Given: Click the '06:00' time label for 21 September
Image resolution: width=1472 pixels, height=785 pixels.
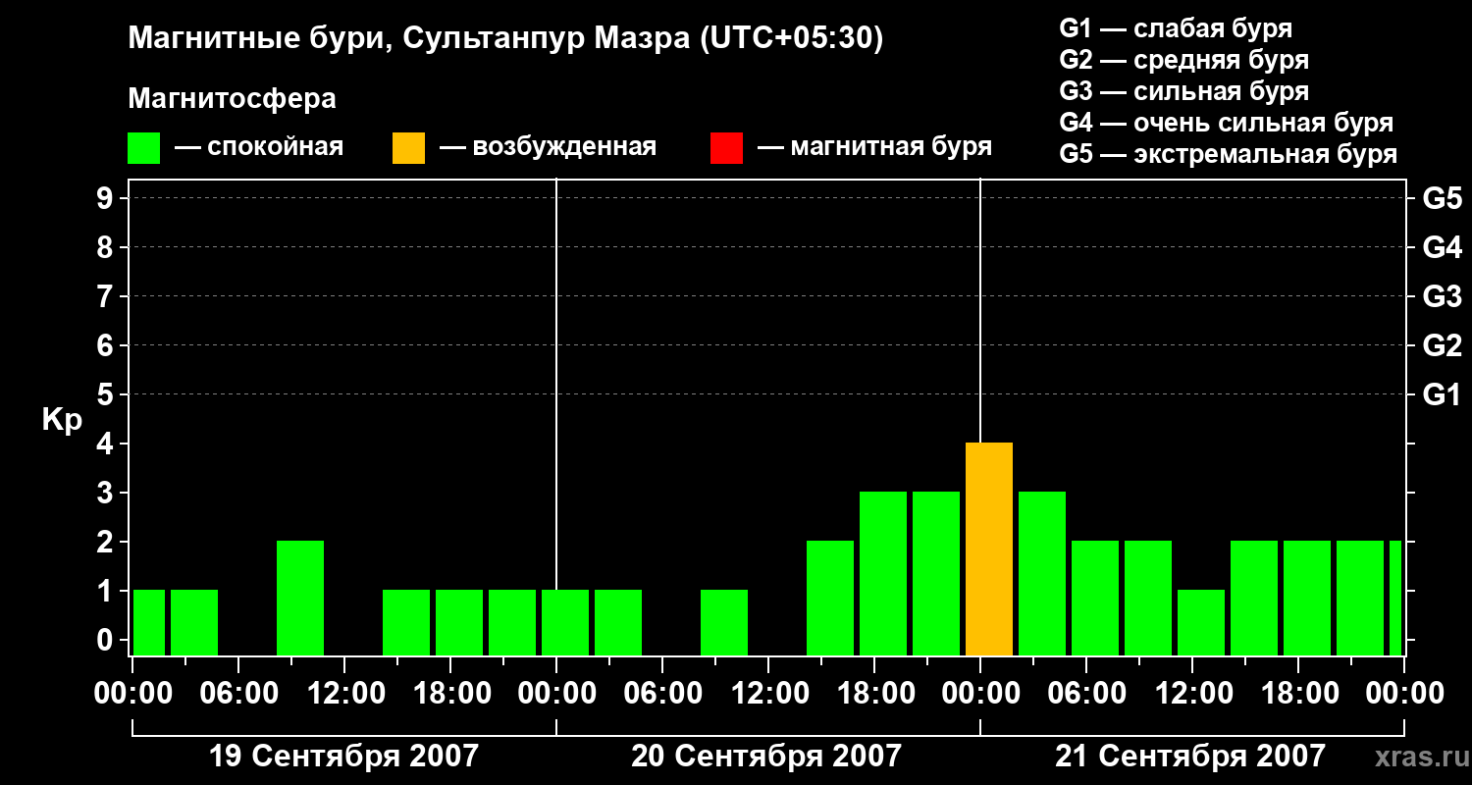Looking at the screenshot, I should (1086, 694).
